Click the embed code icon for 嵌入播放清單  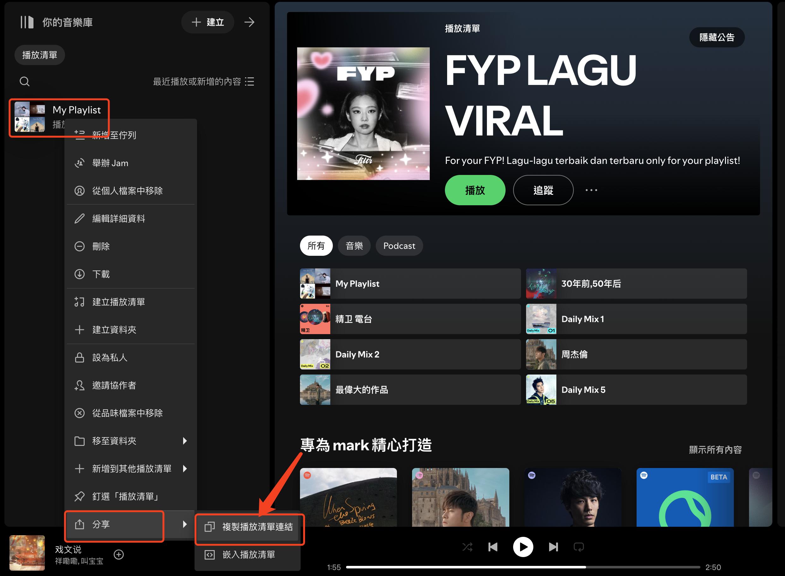pos(209,555)
